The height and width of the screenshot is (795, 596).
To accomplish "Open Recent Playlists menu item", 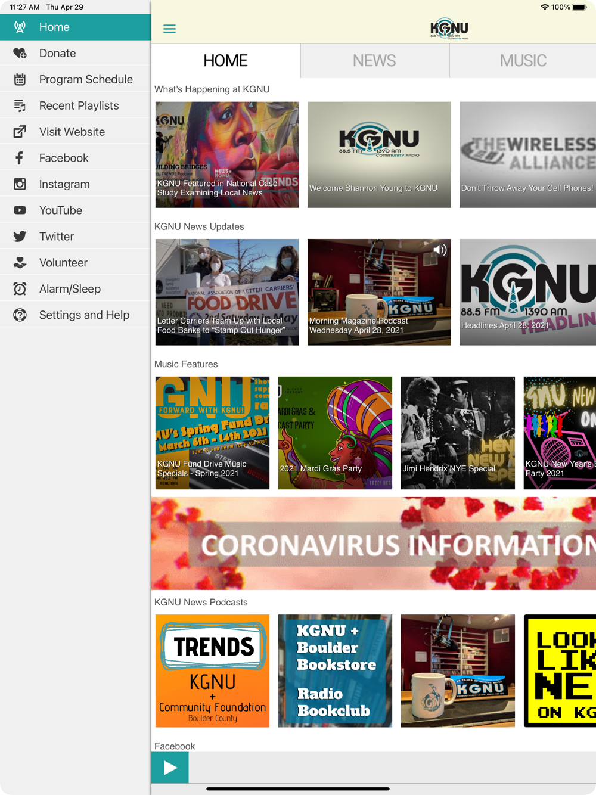I will pyautogui.click(x=75, y=106).
